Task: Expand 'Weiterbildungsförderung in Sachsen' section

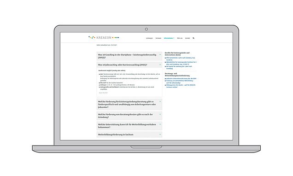Action: [x=129, y=135]
